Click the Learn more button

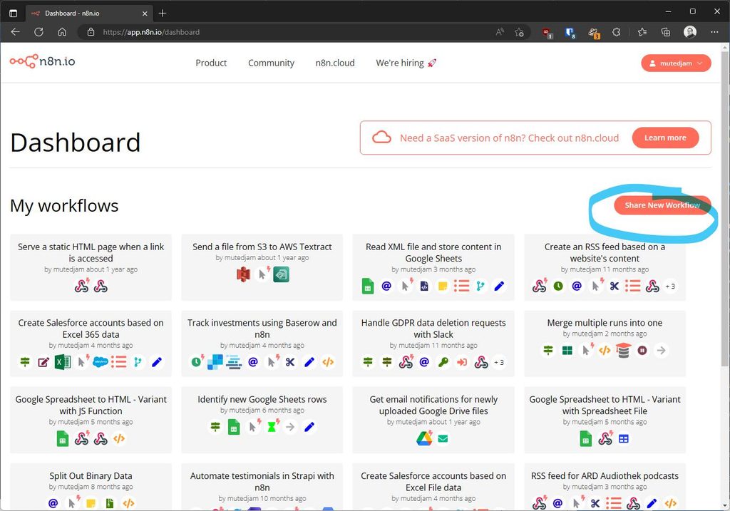tap(665, 138)
